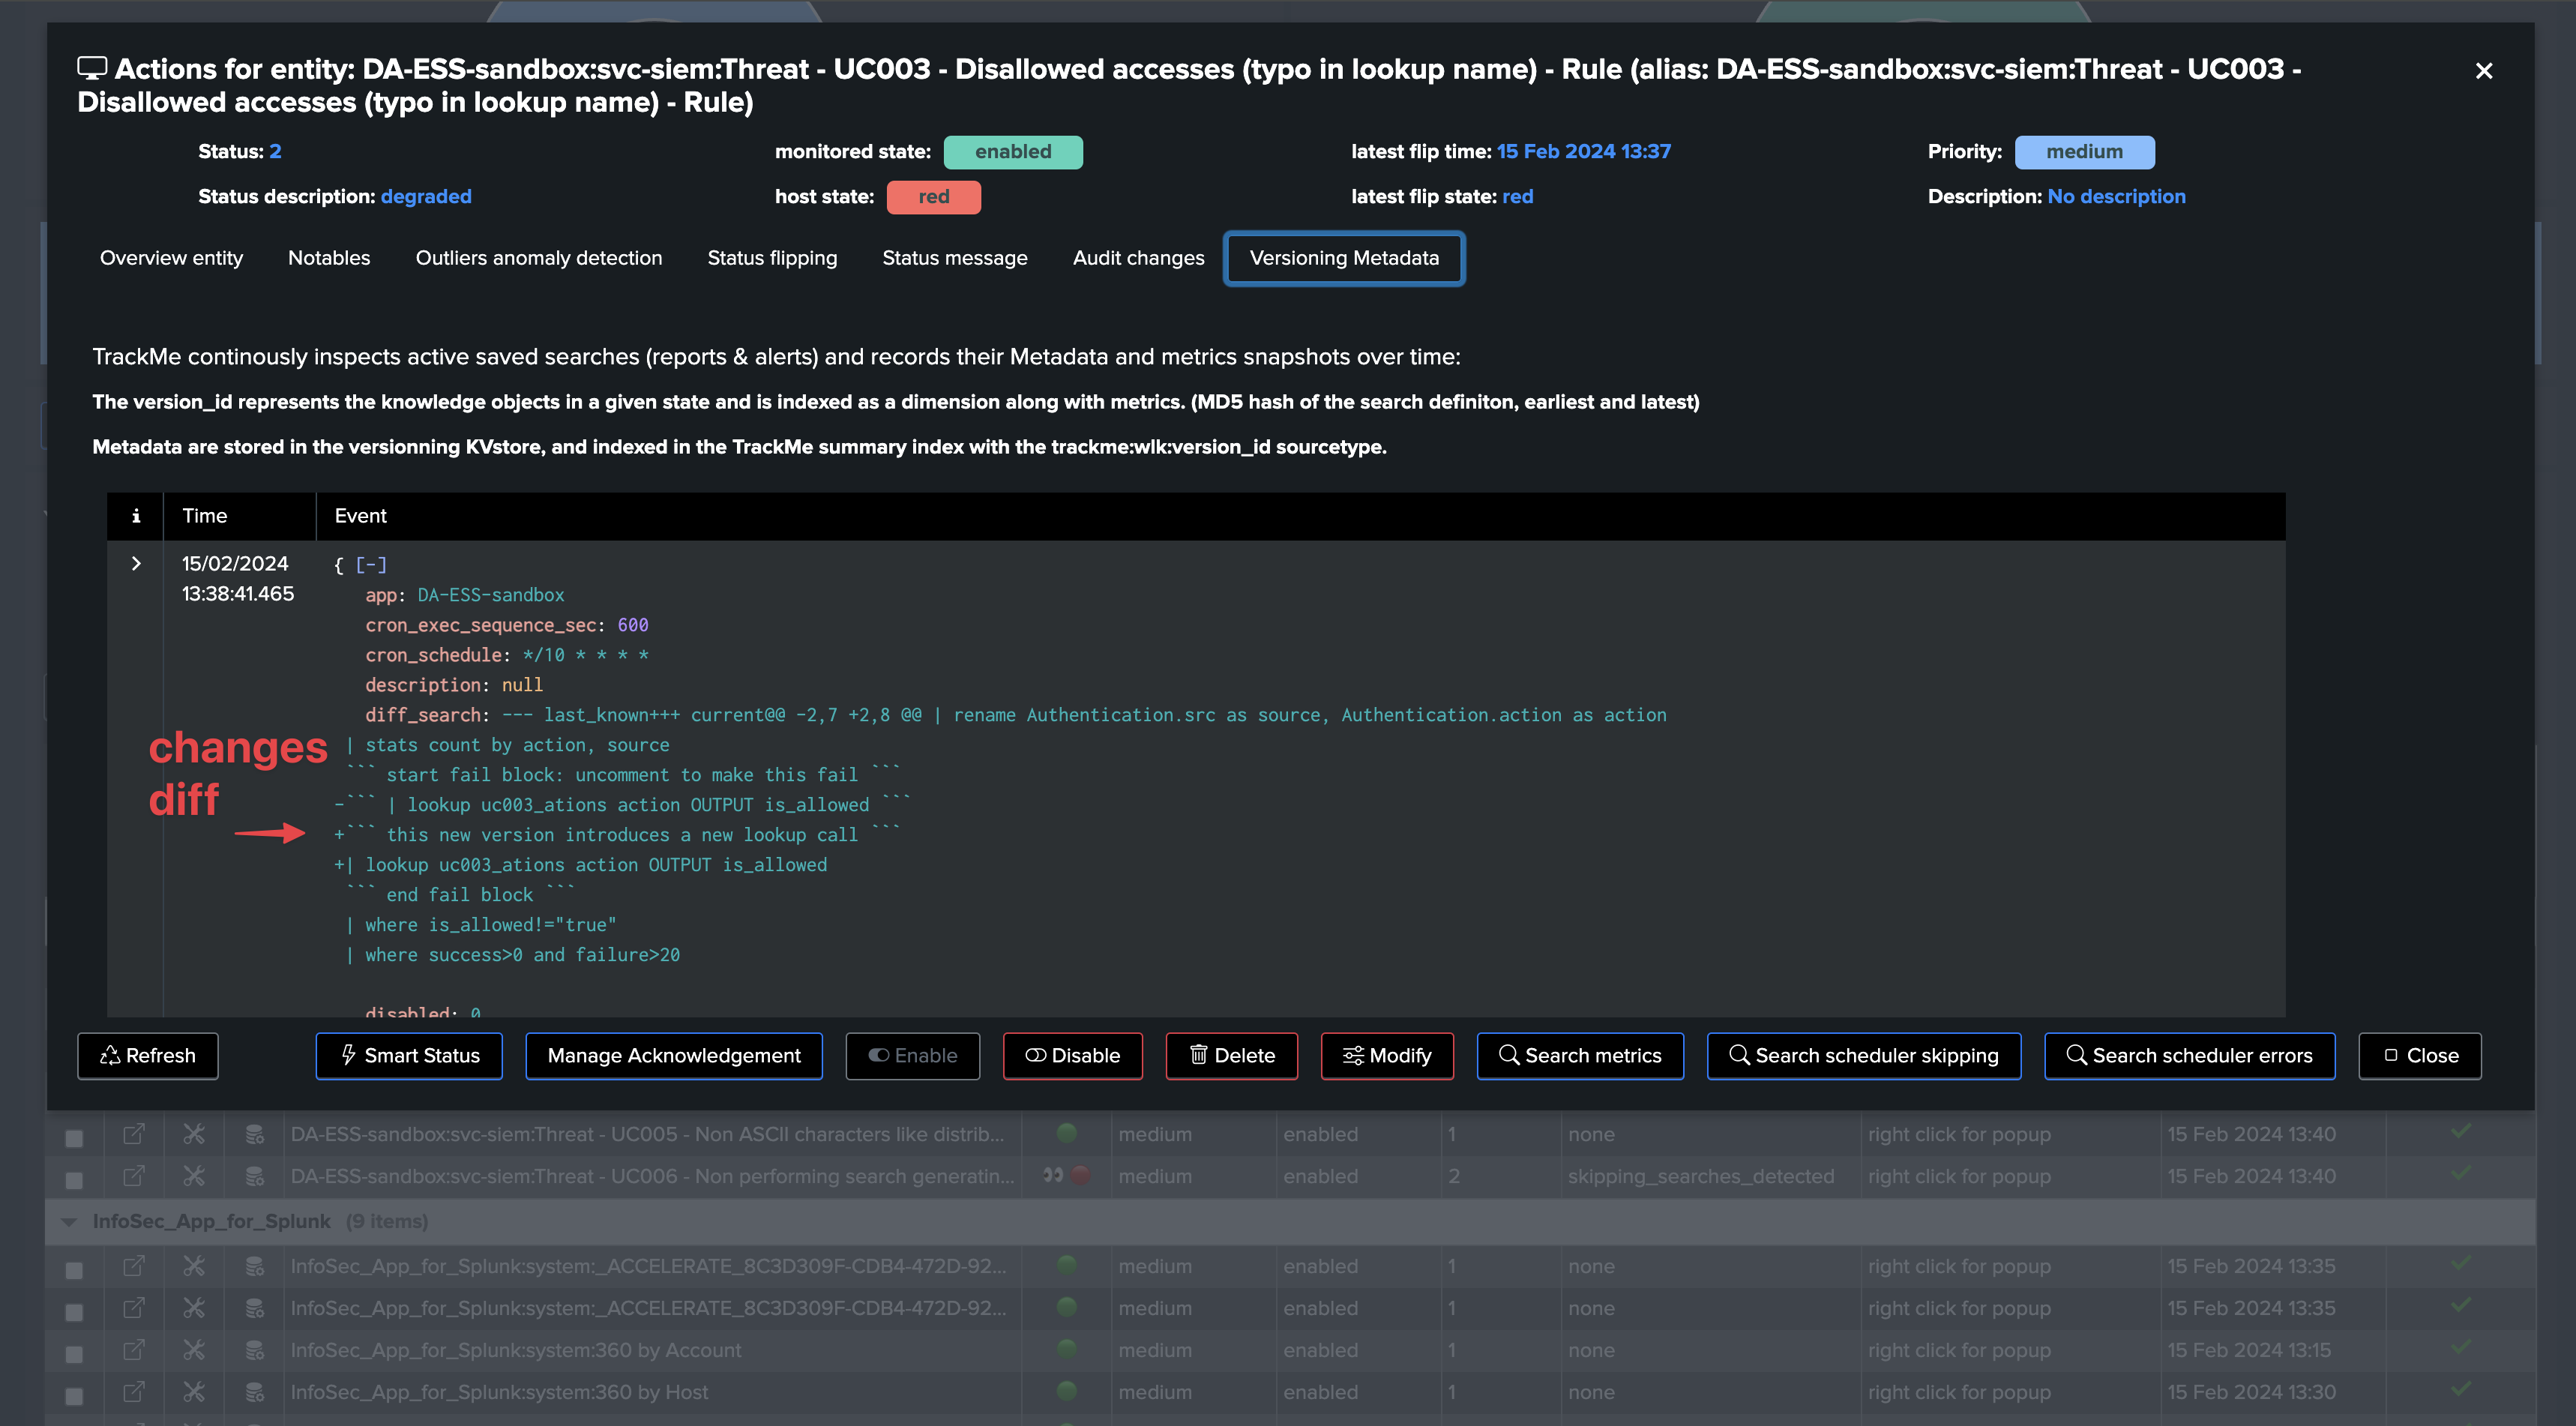The height and width of the screenshot is (1426, 2576).
Task: Expand the event row chevron
Action: click(136, 564)
